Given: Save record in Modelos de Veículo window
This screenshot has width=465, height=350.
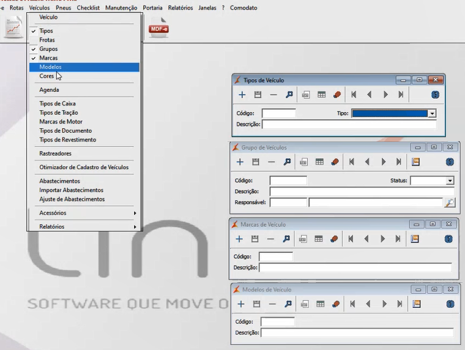Looking at the screenshot, I should coord(256,304).
